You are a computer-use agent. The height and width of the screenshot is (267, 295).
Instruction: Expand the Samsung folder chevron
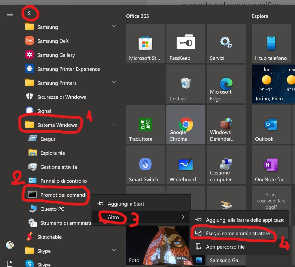coord(114,27)
